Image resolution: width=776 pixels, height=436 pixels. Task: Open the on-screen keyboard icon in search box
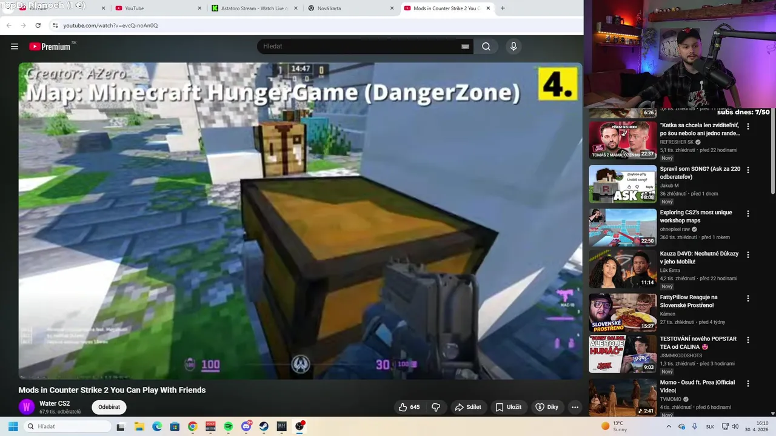coord(465,47)
